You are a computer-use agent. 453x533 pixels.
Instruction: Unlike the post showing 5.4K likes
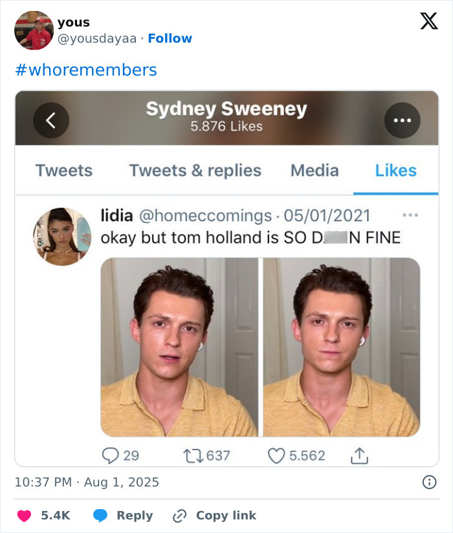23,516
